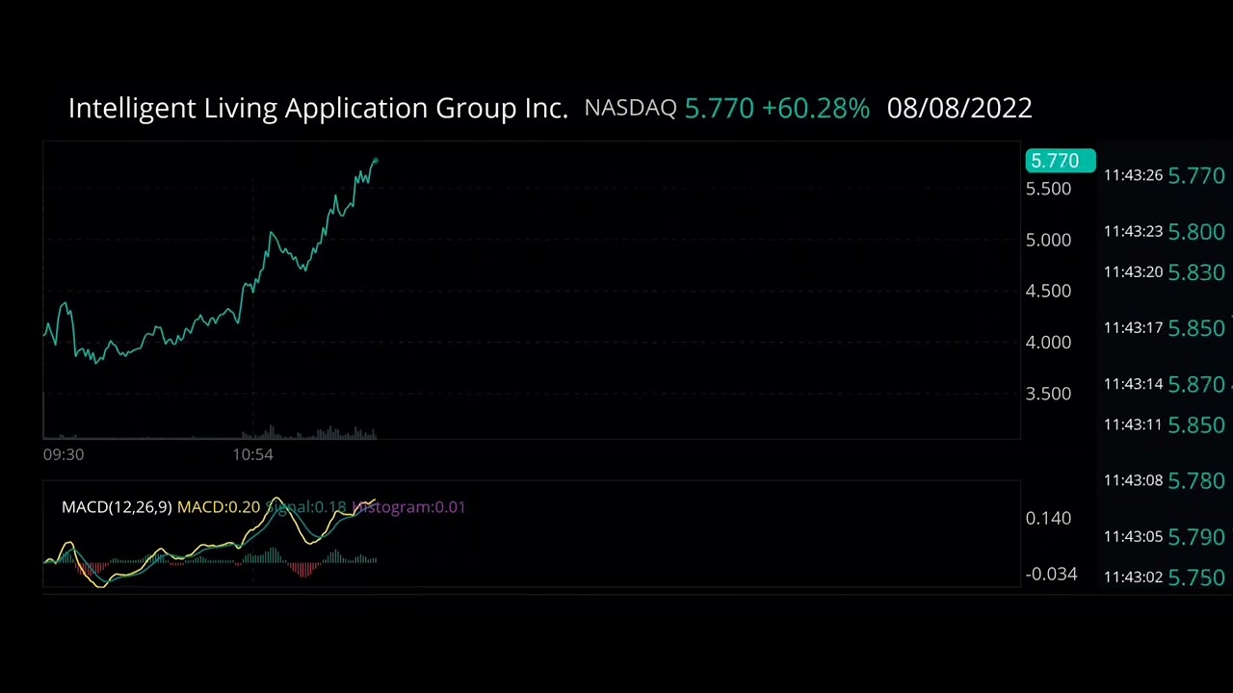Click the Intelligent Living Application Group Inc. title
The height and width of the screenshot is (693, 1233).
pos(318,109)
